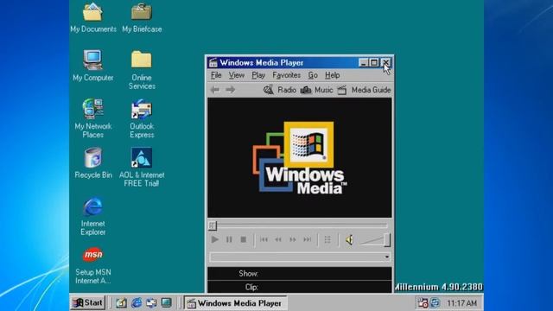The image size is (553, 311).
Task: Launch Internet Explorer desktop icon
Action: (x=93, y=216)
